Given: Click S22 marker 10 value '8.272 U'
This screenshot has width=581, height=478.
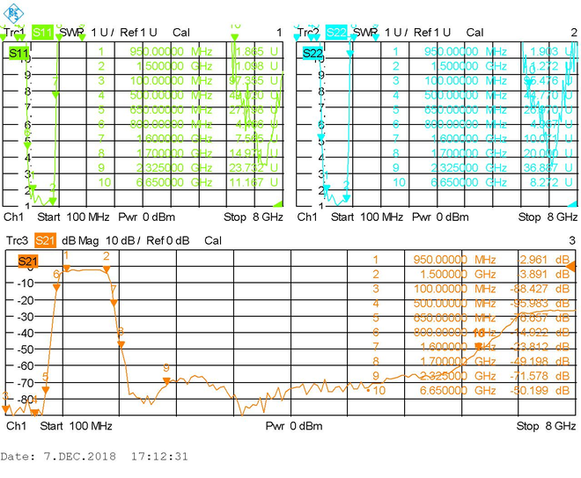Looking at the screenshot, I should [x=551, y=182].
